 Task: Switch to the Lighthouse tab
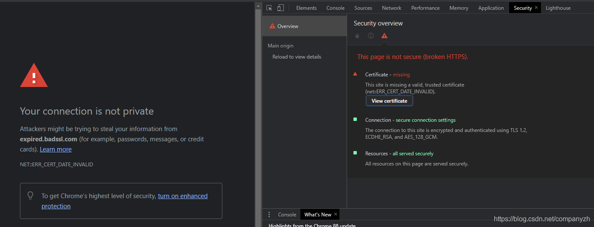tap(558, 8)
